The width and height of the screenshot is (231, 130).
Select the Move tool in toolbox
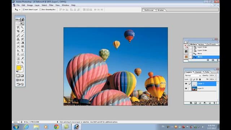click(22, 24)
